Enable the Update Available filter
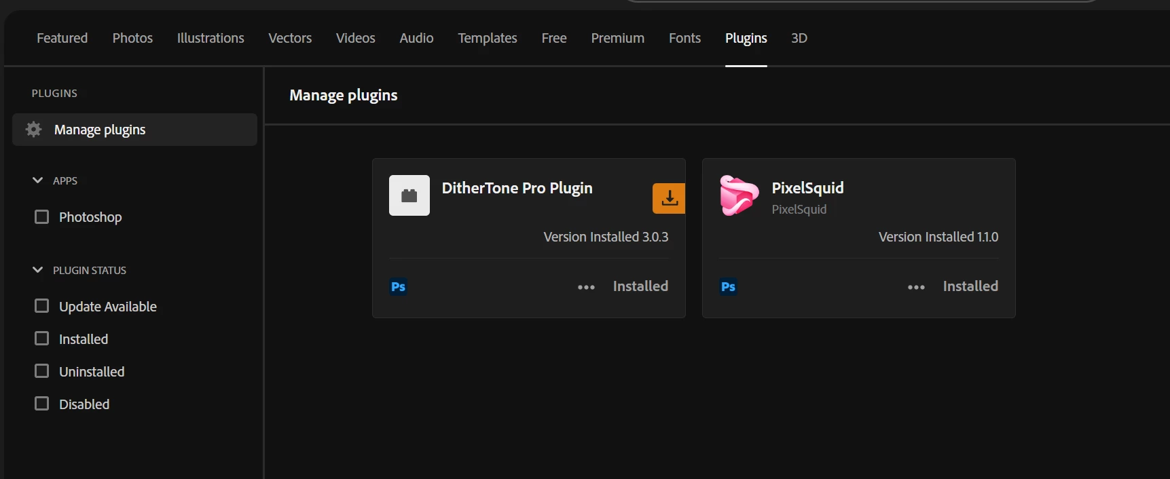 coord(42,306)
